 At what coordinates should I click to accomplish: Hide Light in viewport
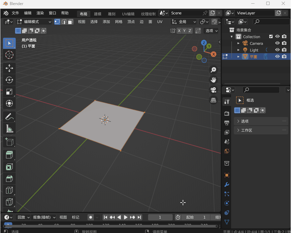pyautogui.click(x=277, y=50)
